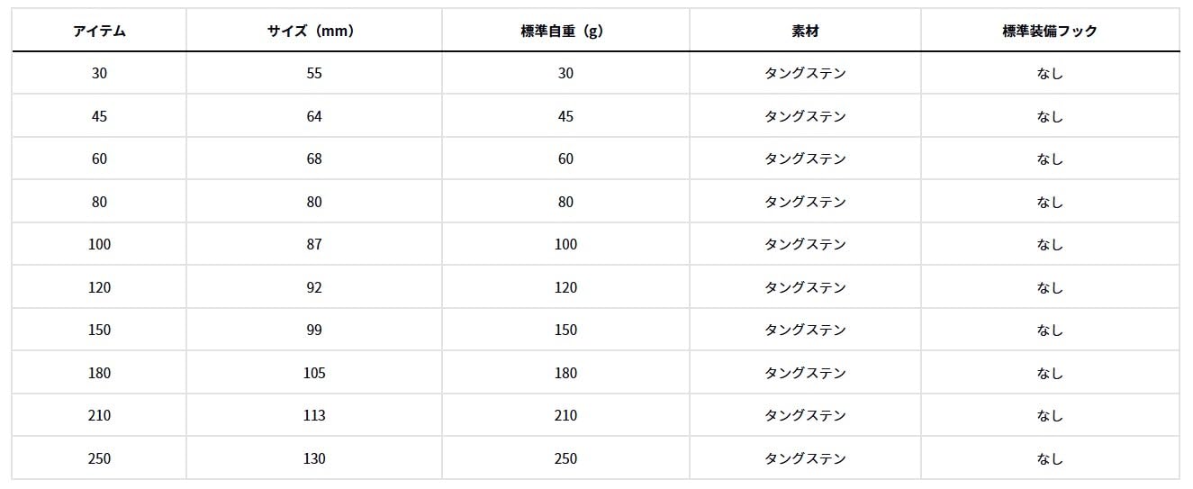
Task: Click the 標準装備フック column header
Action: point(1050,31)
